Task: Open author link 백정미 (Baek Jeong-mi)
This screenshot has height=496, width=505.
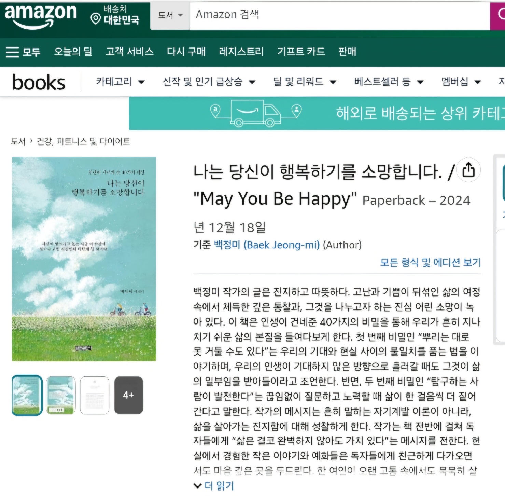Action: 267,245
